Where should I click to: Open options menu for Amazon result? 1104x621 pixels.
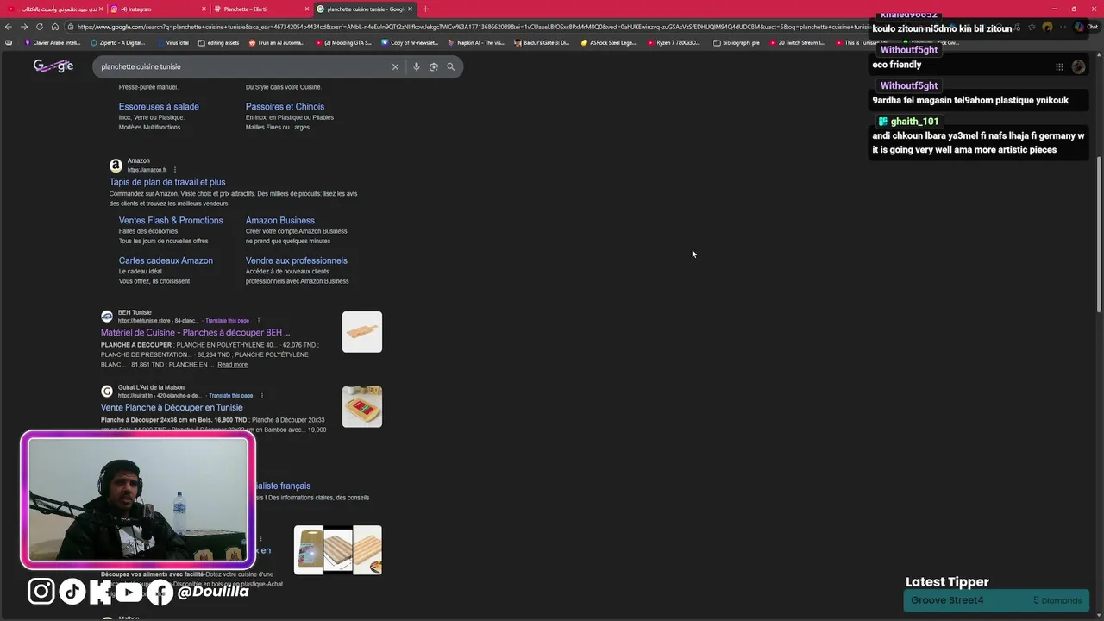[x=175, y=170]
